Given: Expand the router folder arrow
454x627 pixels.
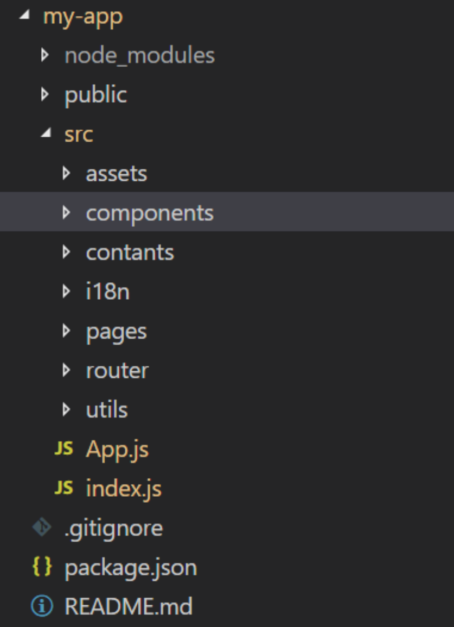Looking at the screenshot, I should pyautogui.click(x=66, y=370).
